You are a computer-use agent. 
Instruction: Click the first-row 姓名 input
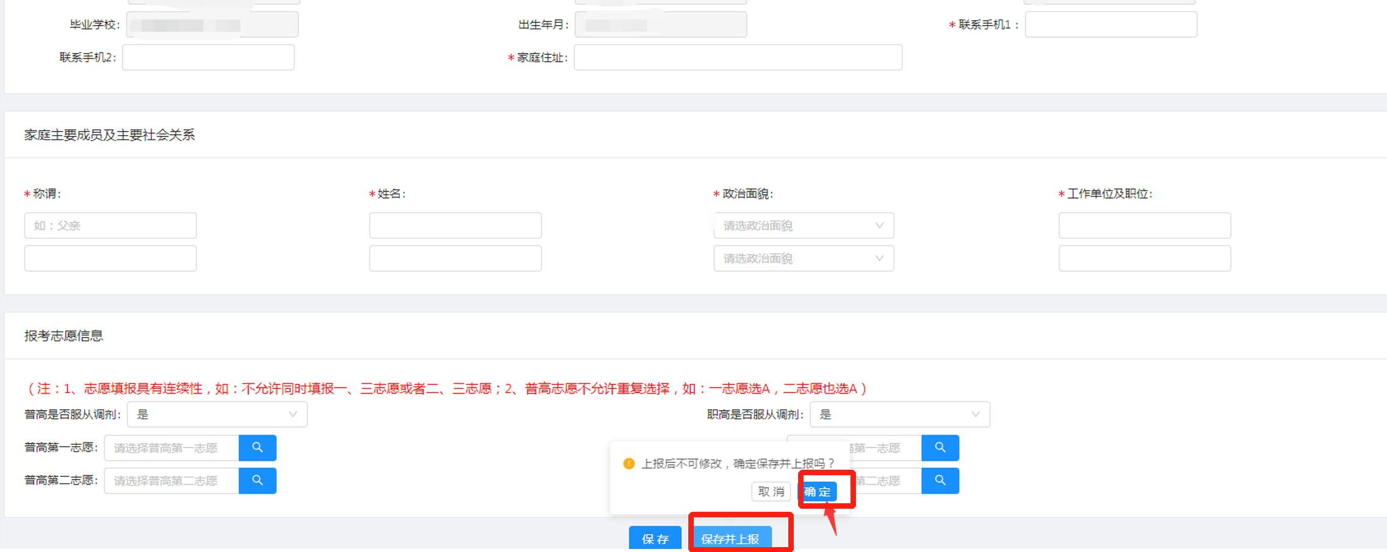455,225
